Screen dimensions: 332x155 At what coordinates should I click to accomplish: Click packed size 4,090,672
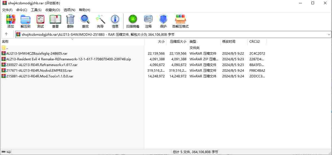pos(179,65)
